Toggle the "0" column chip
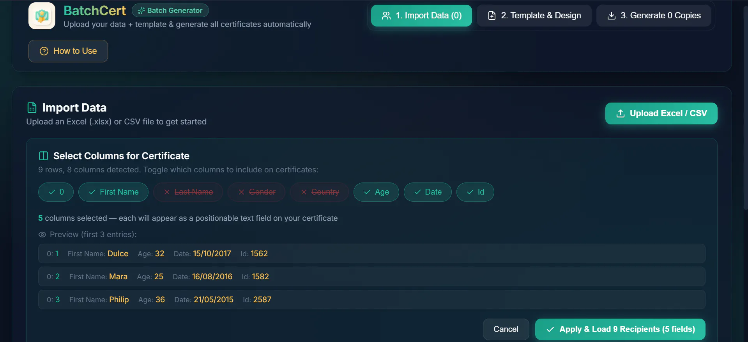748x342 pixels. (x=56, y=192)
